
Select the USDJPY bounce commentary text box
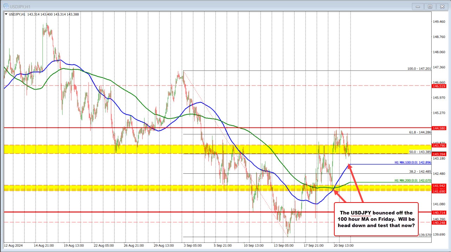(x=375, y=219)
